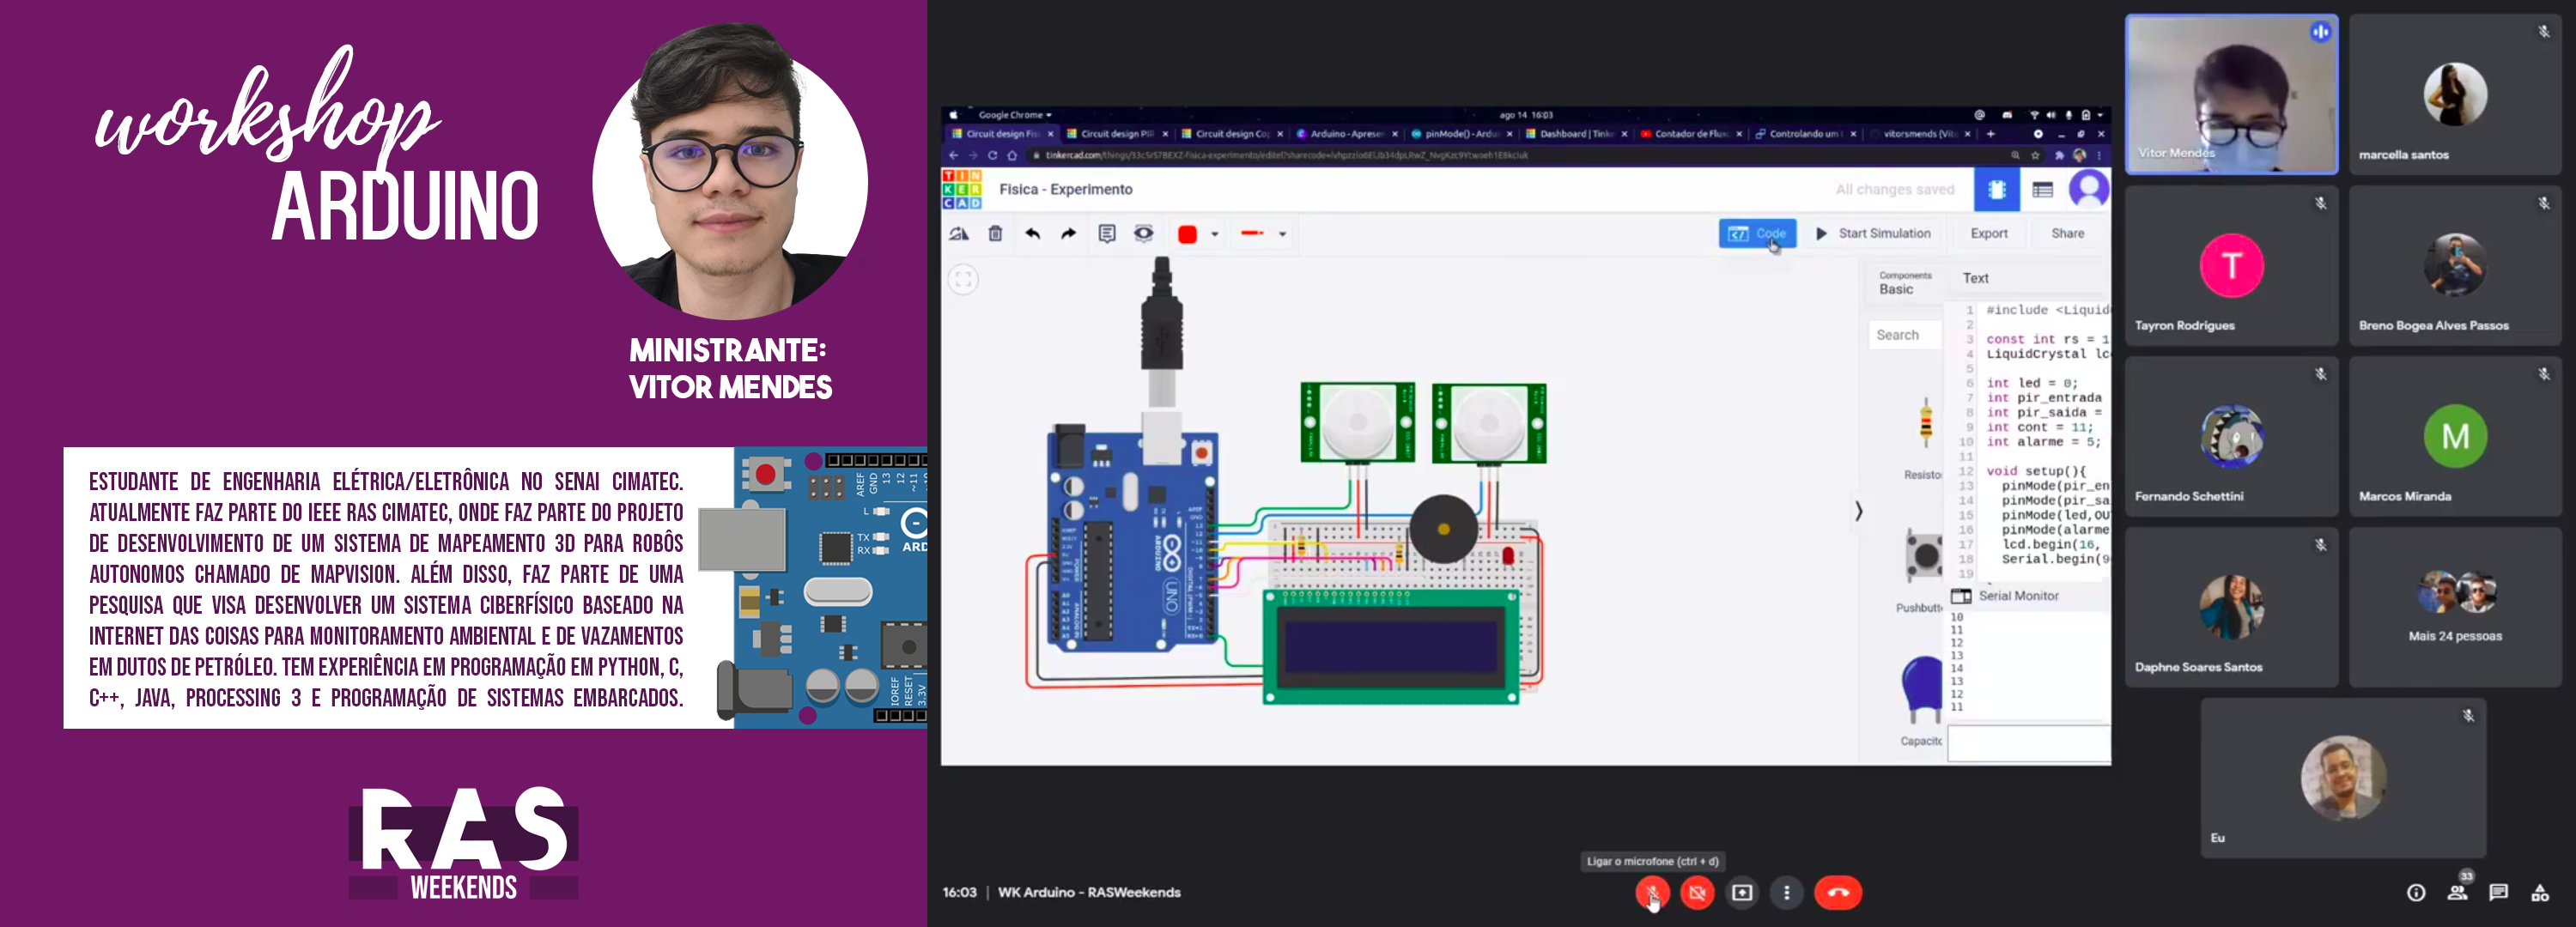Select the annotation notes tool icon
The image size is (2576, 927).
click(x=1105, y=234)
